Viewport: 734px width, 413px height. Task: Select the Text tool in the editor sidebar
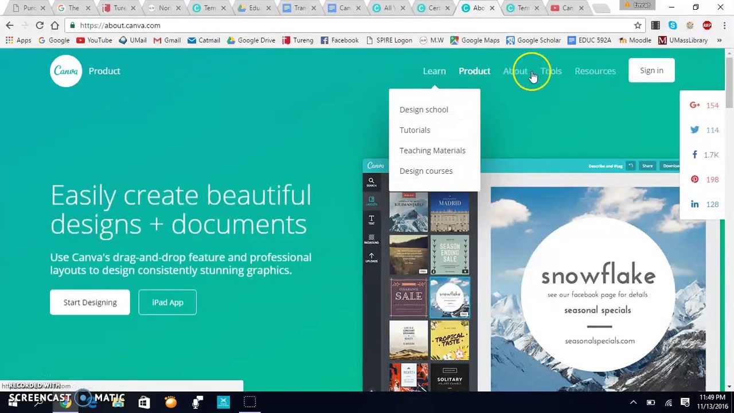coord(371,220)
